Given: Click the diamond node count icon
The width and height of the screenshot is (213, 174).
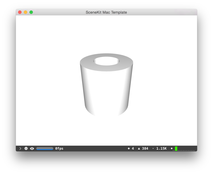Looking at the screenshot, I should (129, 148).
